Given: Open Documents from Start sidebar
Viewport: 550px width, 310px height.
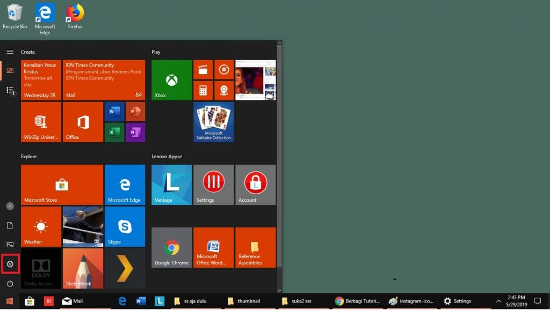Looking at the screenshot, I should [x=10, y=226].
